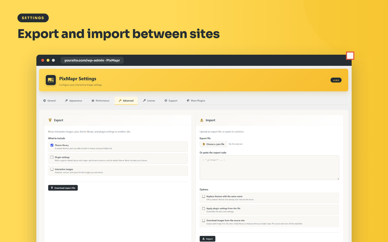Go to the Performance tab
This screenshot has width=388, height=242.
click(100, 100)
